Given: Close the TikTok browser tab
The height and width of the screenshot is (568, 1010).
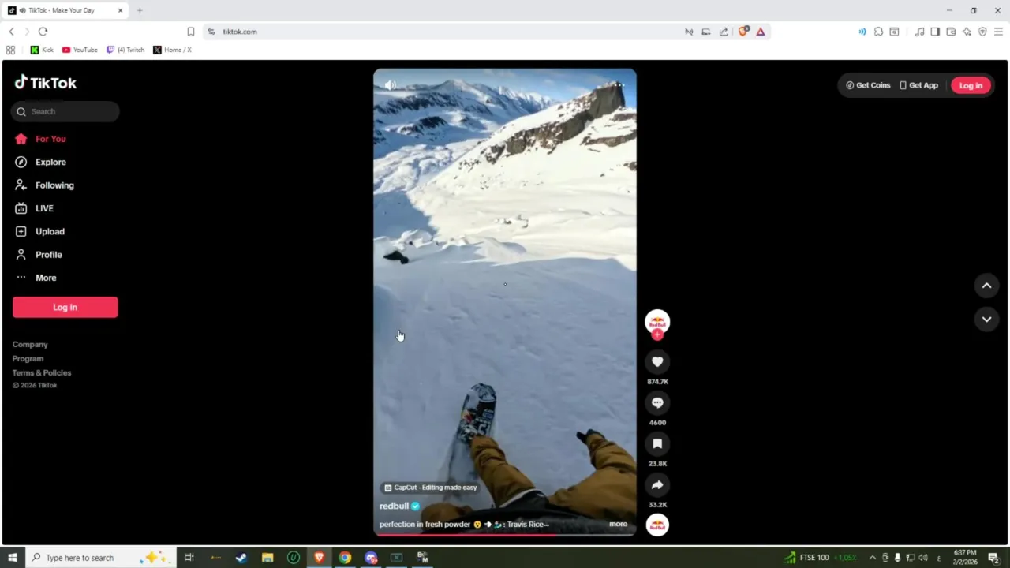Looking at the screenshot, I should click(121, 10).
